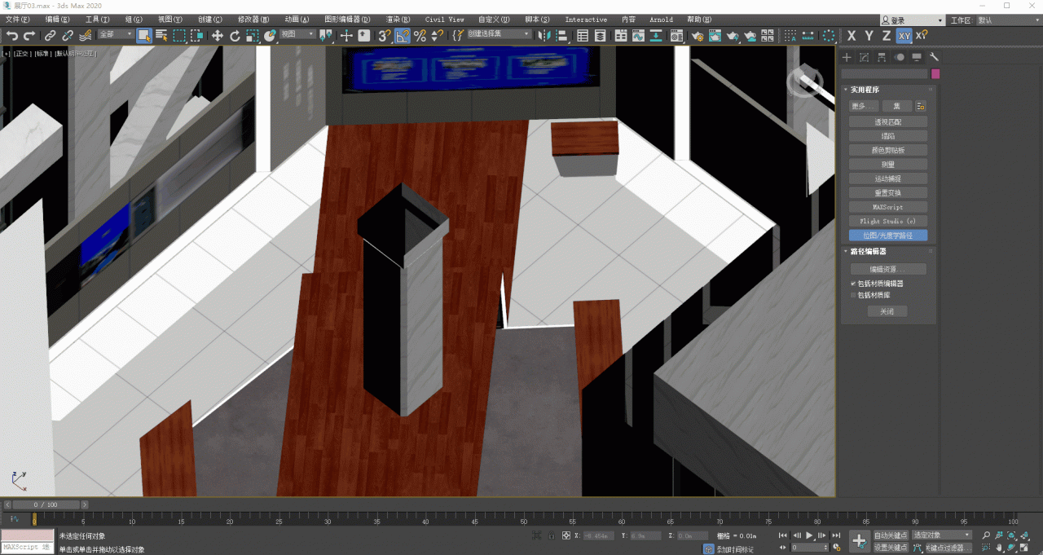Toggle the XY axis constraint
This screenshot has width=1043, height=555.
(904, 35)
